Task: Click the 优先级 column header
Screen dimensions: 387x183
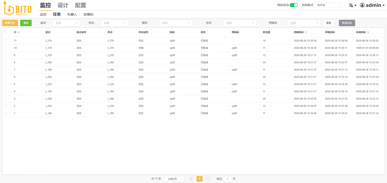Action: tap(266, 32)
